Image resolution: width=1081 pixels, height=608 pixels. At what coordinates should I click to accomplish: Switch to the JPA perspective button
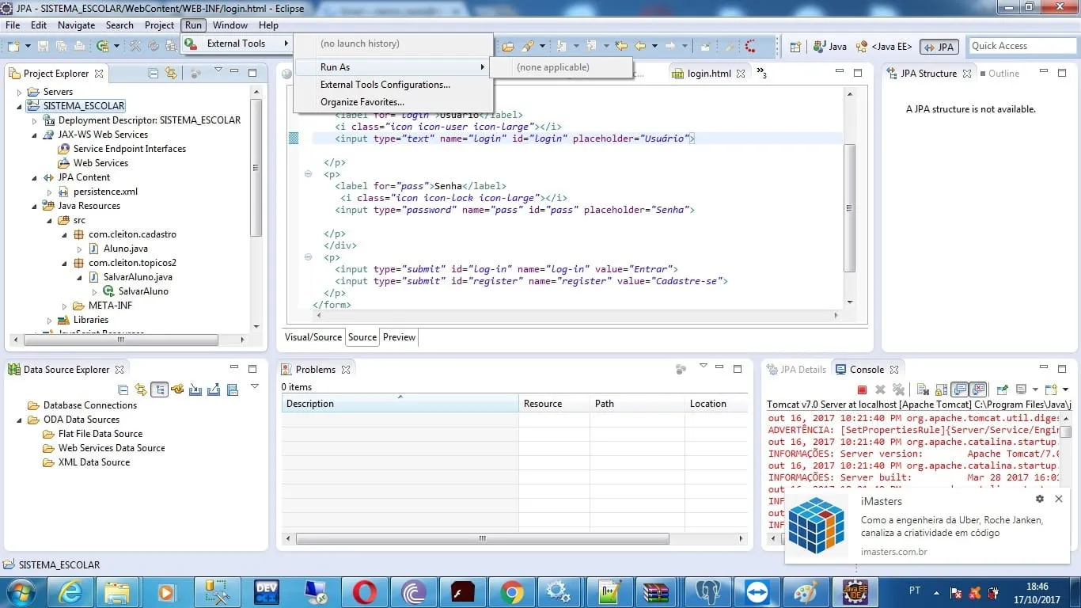tap(939, 47)
